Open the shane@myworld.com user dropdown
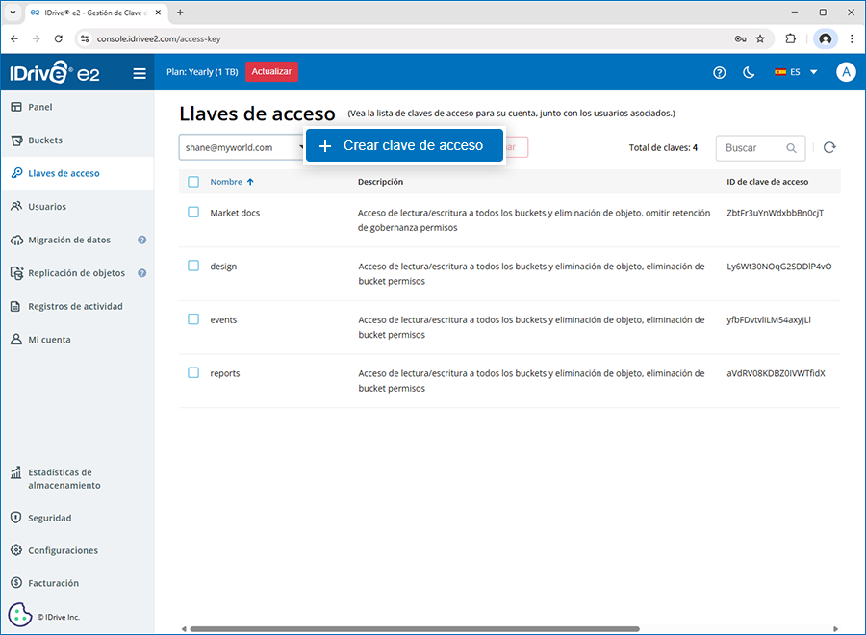 [x=241, y=148]
